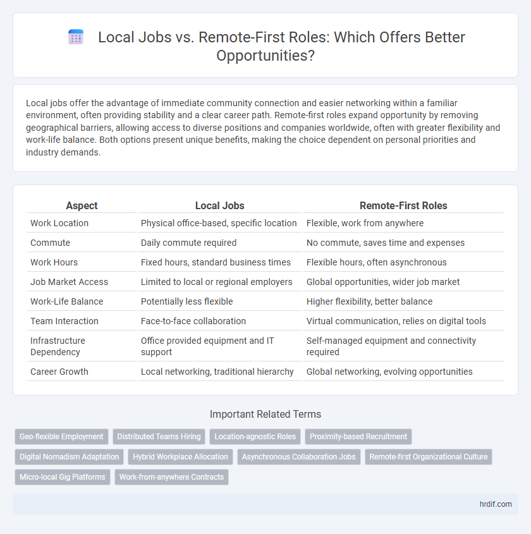
Task: Select the Work Hours row label
Action: [54, 262]
